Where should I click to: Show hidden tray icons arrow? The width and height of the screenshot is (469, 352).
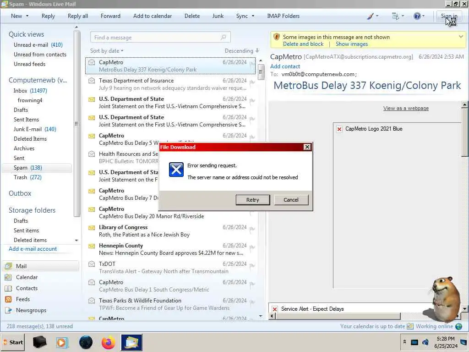pyautogui.click(x=404, y=342)
